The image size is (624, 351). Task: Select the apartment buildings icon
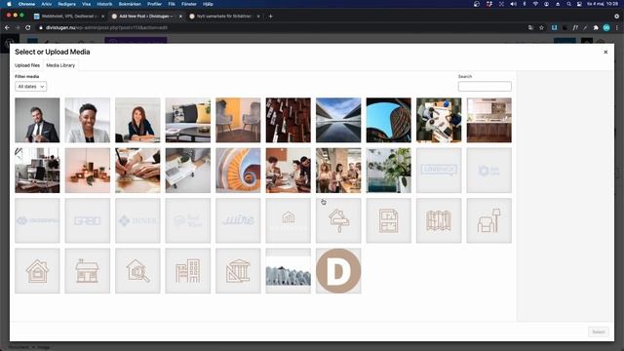[188, 271]
